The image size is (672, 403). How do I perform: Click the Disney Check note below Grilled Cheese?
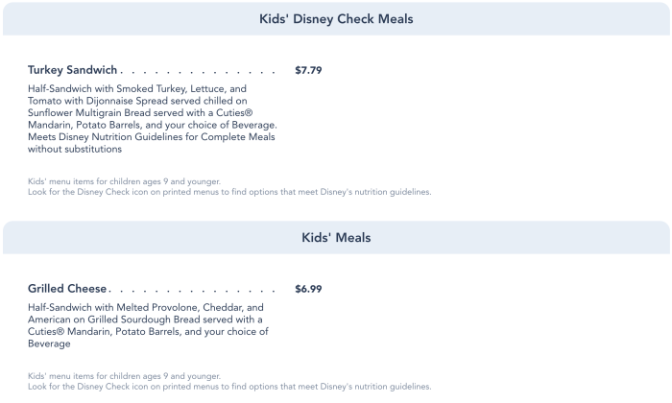(230, 387)
